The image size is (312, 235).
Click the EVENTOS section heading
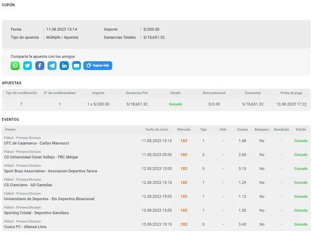(x=10, y=119)
